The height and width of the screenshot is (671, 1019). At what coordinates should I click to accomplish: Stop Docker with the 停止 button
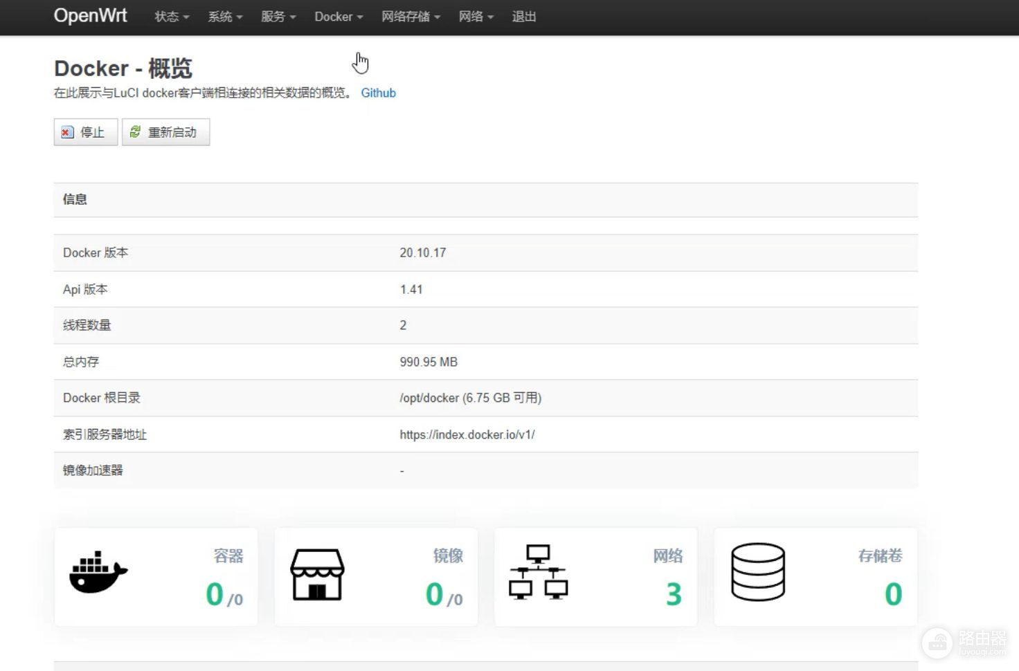pyautogui.click(x=86, y=132)
